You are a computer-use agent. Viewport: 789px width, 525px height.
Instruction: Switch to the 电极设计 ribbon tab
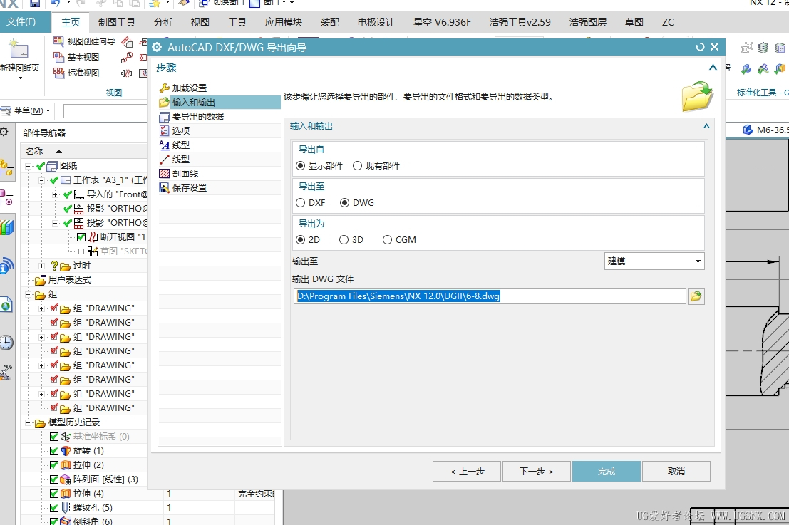(376, 22)
